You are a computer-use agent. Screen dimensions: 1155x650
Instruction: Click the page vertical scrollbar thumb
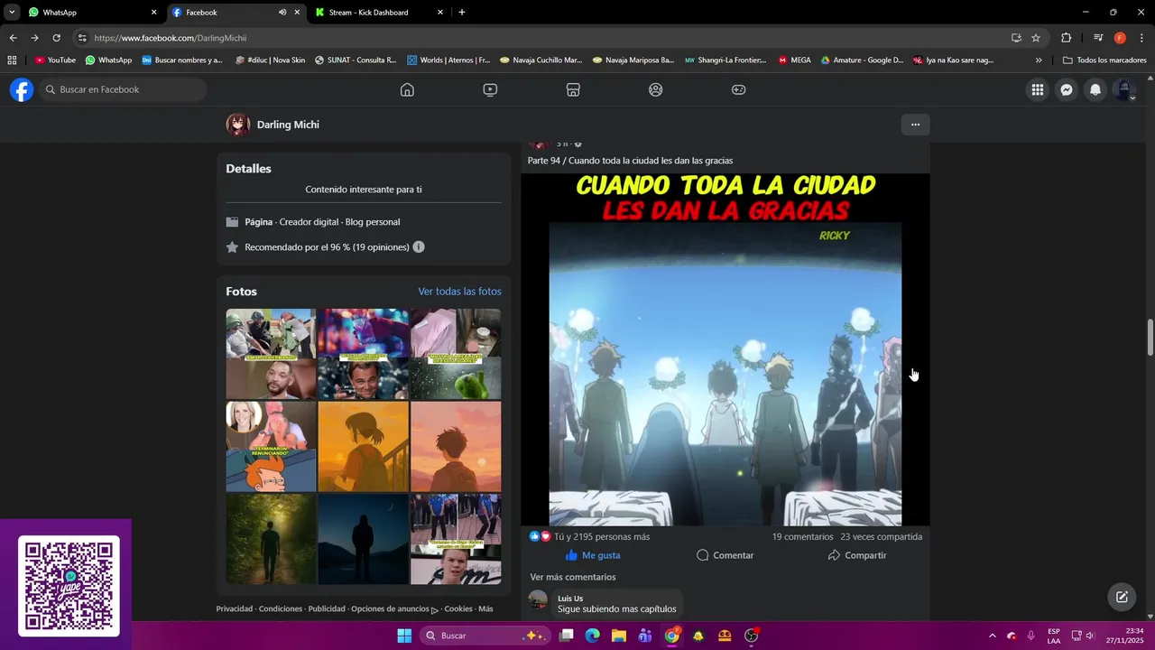point(1150,337)
